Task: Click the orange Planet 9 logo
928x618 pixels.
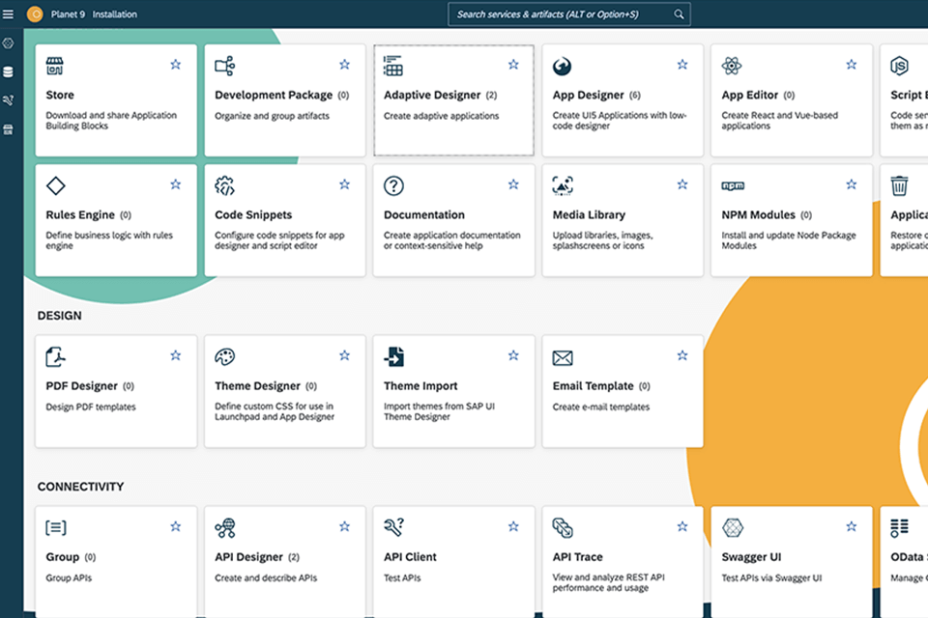Action: tap(35, 14)
